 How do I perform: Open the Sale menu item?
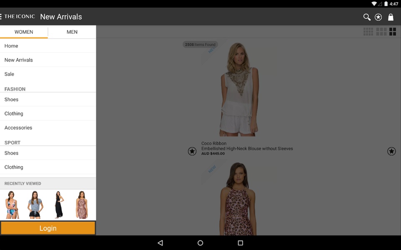coord(48,74)
